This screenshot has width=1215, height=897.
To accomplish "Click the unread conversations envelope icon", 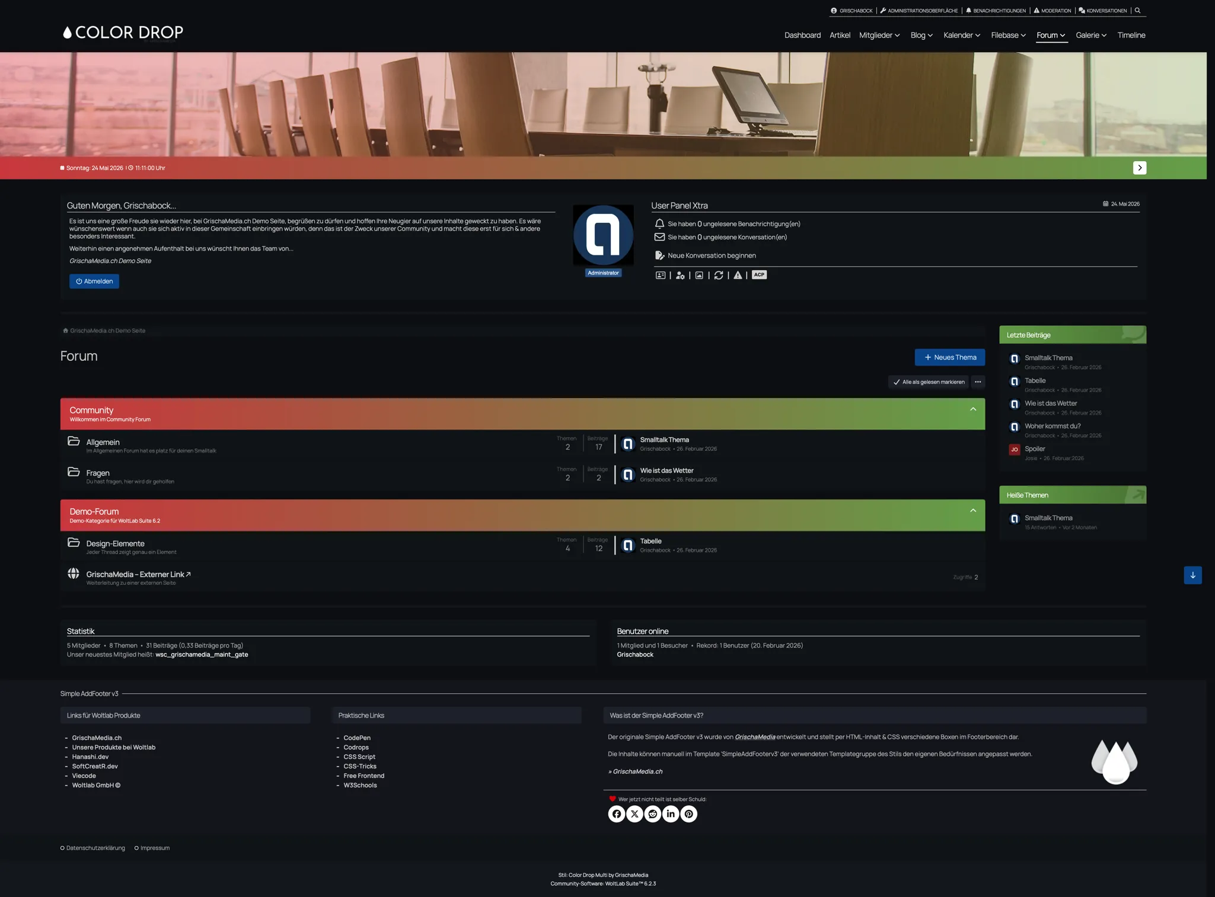I will (x=659, y=237).
